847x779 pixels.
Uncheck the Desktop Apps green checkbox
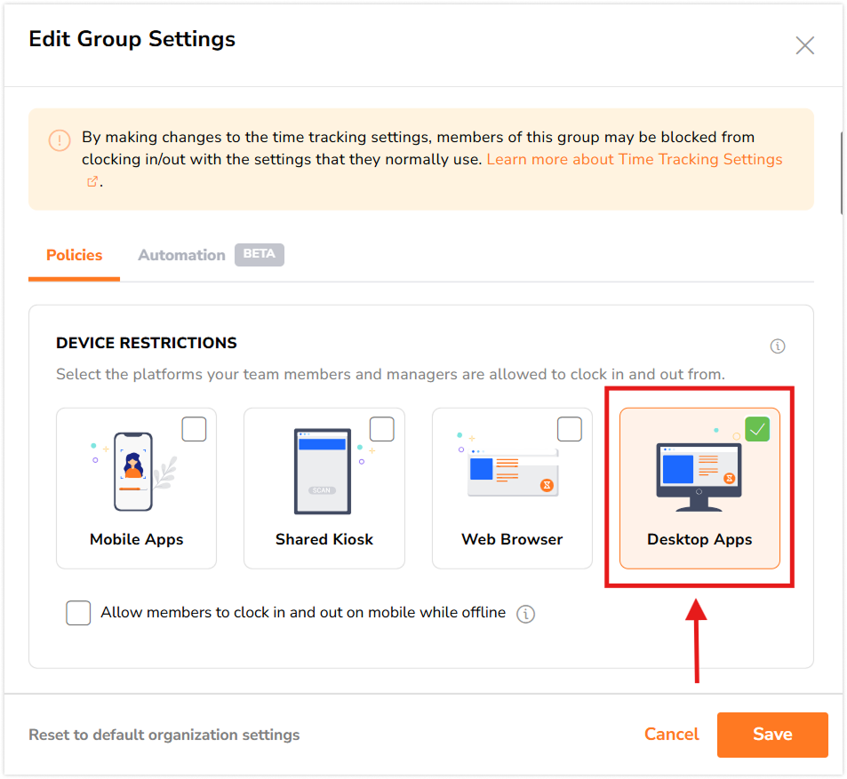pyautogui.click(x=757, y=430)
